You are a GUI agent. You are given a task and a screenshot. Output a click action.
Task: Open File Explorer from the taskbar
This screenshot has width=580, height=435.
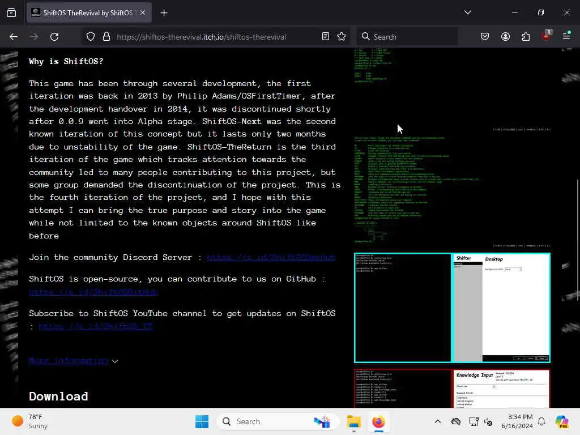coord(353,421)
